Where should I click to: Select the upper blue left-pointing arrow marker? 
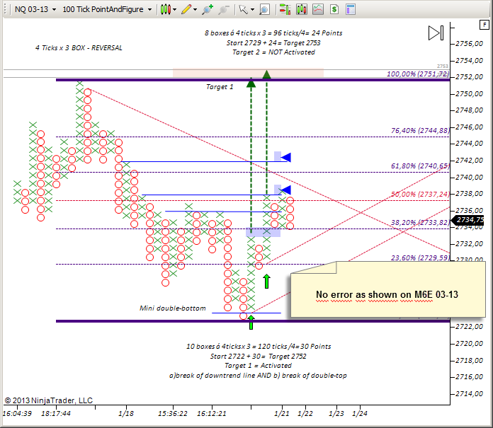pos(285,157)
